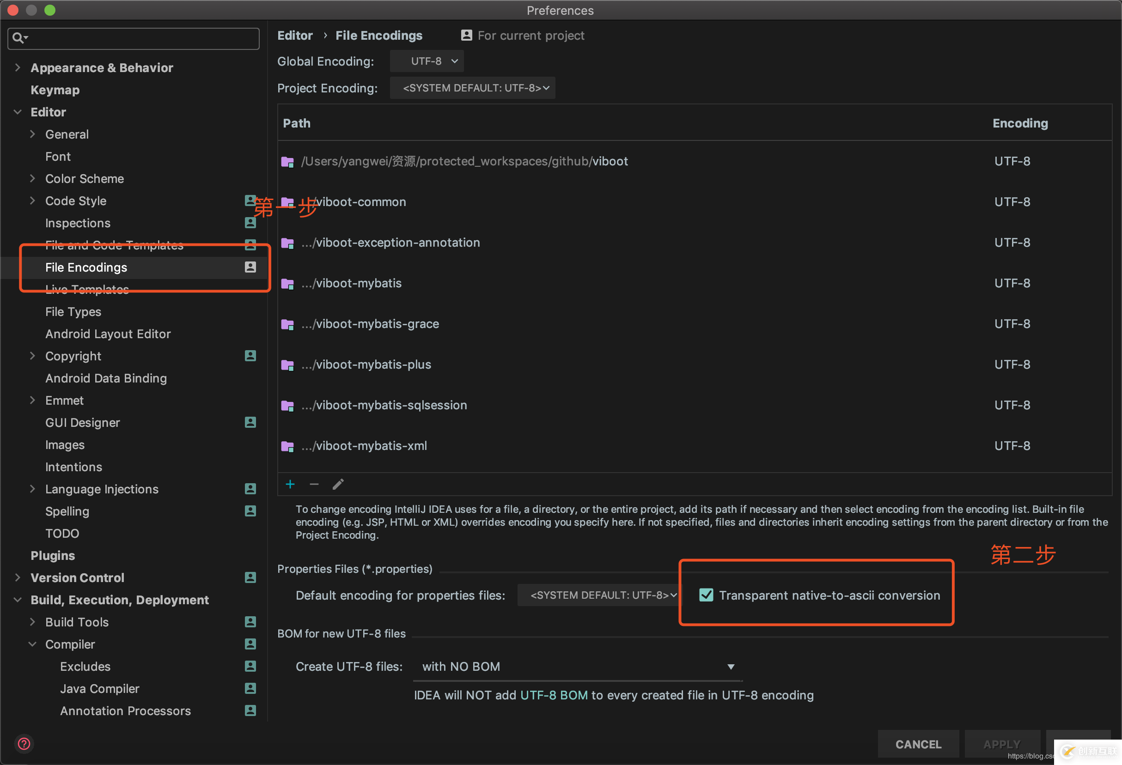Open the Project Encoding dropdown
This screenshot has height=765, width=1122.
click(472, 88)
